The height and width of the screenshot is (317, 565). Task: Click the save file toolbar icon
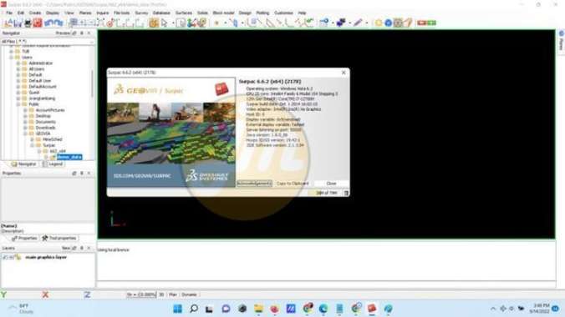pos(18,23)
